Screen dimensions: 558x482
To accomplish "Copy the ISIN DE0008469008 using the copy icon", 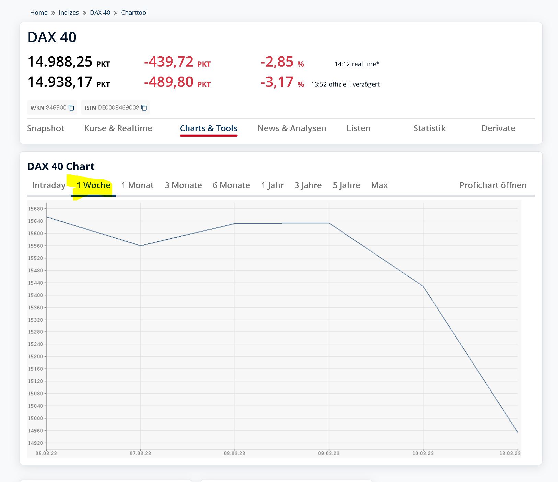I will coord(144,107).
